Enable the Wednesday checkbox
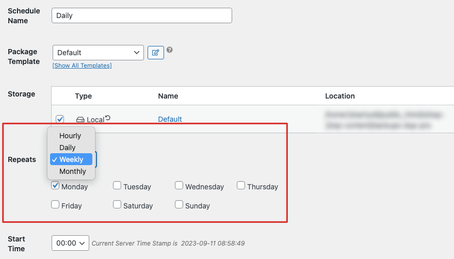 [179, 185]
